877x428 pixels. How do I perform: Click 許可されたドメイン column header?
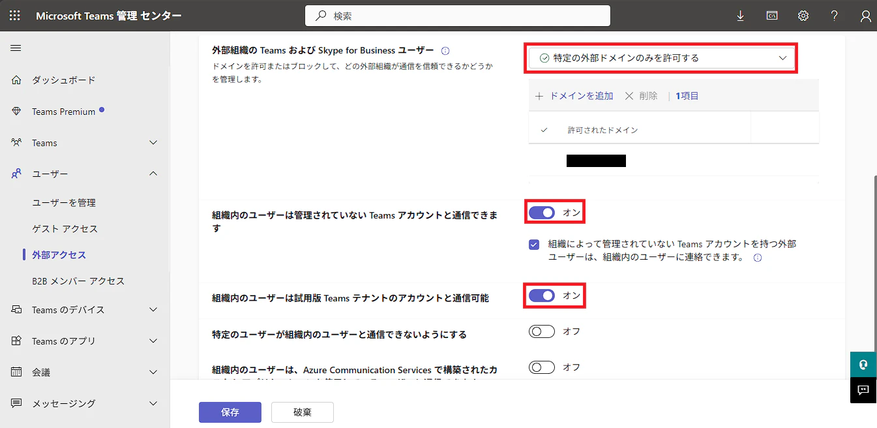click(x=602, y=130)
